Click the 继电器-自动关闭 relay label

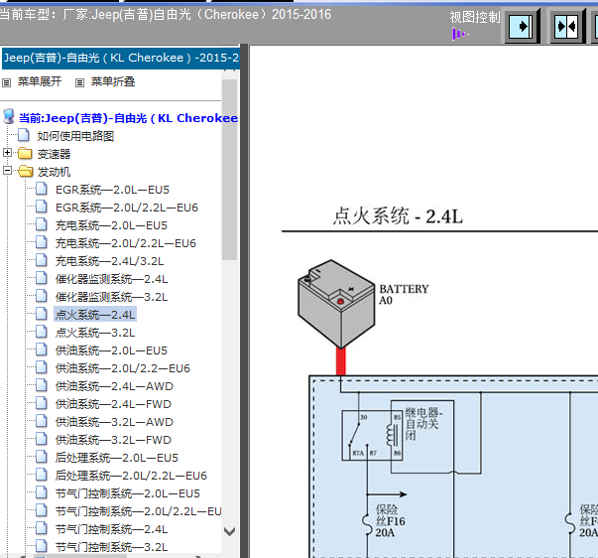[423, 424]
